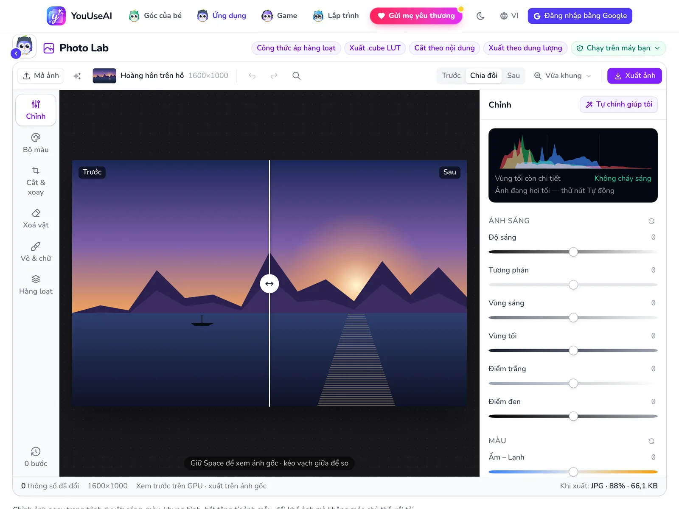
Task: Click the redo arrow icon
Action: coord(274,76)
